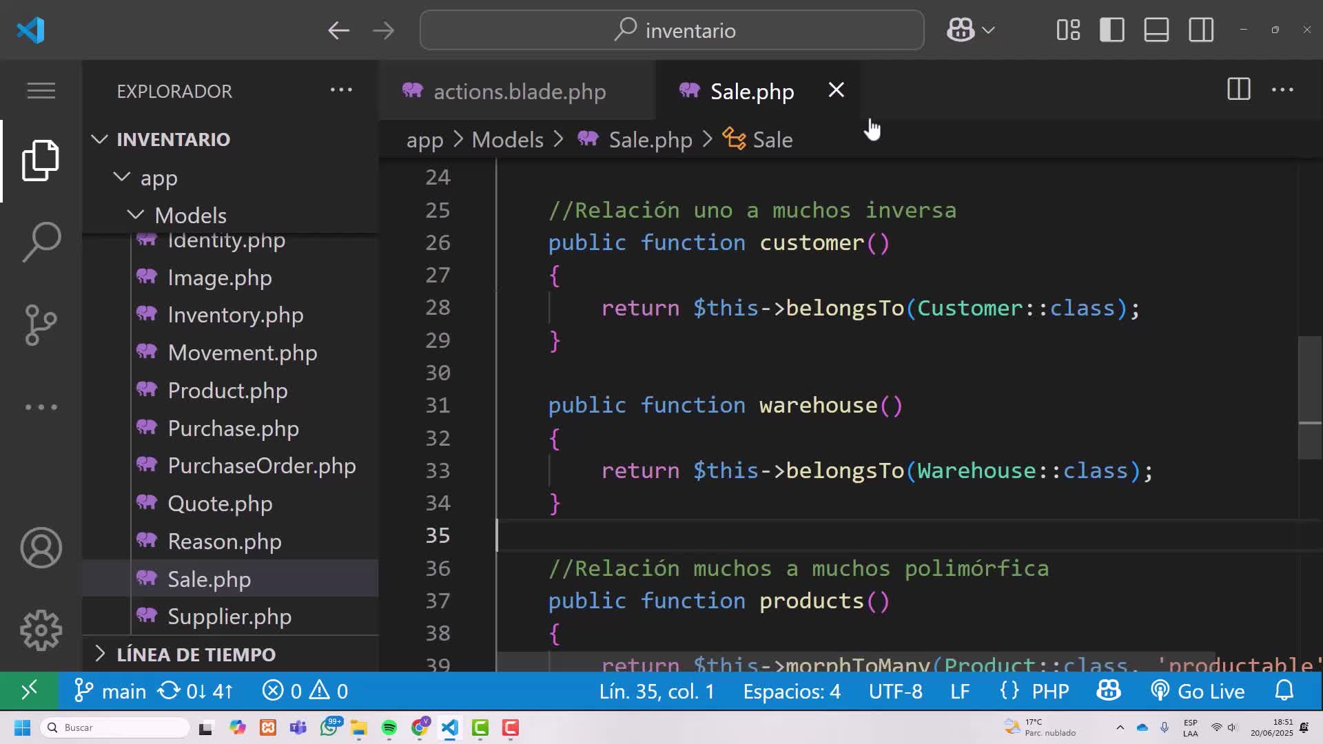Synchronize changes 0↓ 4↑
Viewport: 1323px width, 744px height.
coord(195,691)
